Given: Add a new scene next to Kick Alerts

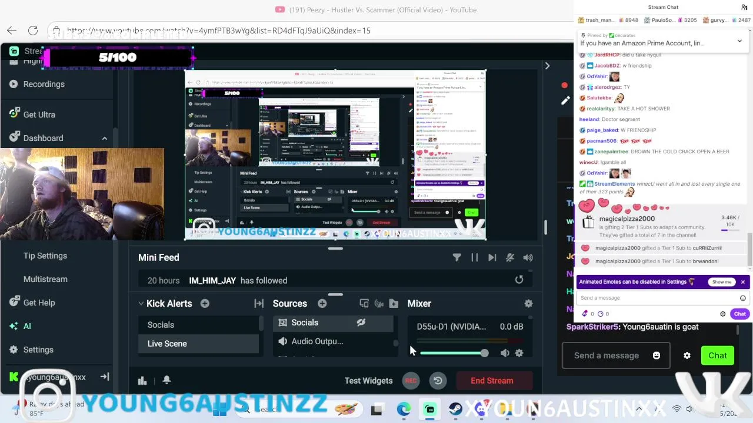Looking at the screenshot, I should coord(205,303).
